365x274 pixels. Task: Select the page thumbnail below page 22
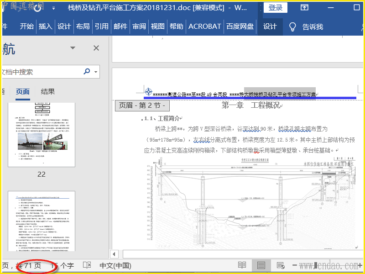pyautogui.click(x=42, y=221)
